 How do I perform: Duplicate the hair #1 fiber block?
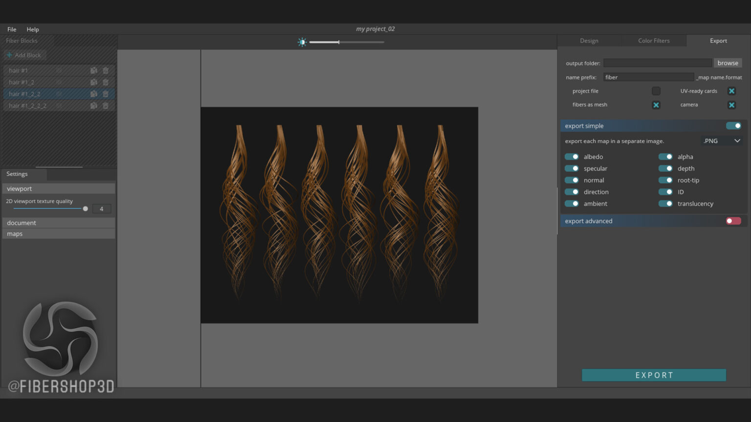pyautogui.click(x=93, y=70)
